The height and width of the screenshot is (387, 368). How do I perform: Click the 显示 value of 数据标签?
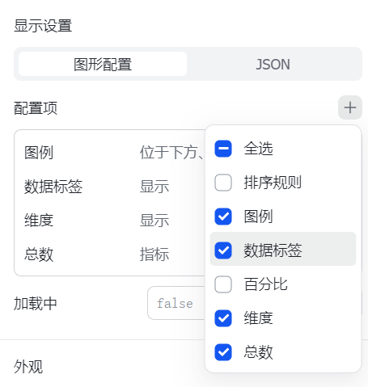[154, 187]
